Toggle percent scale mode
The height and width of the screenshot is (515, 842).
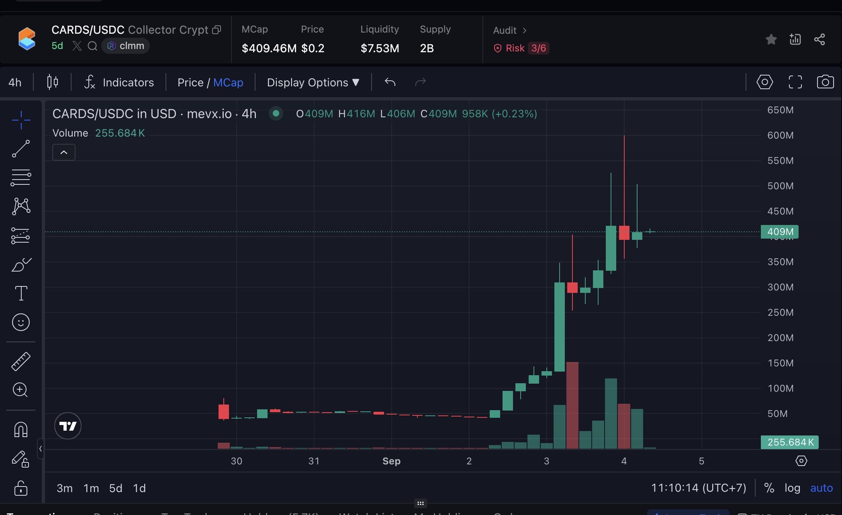(769, 488)
